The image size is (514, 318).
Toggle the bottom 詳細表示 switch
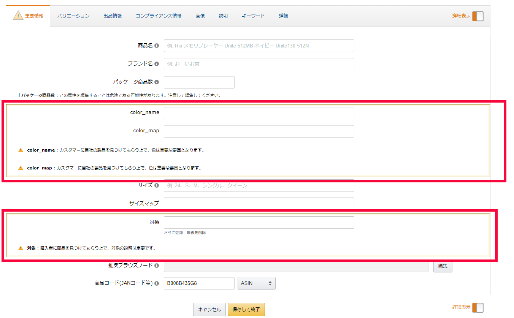[478, 307]
